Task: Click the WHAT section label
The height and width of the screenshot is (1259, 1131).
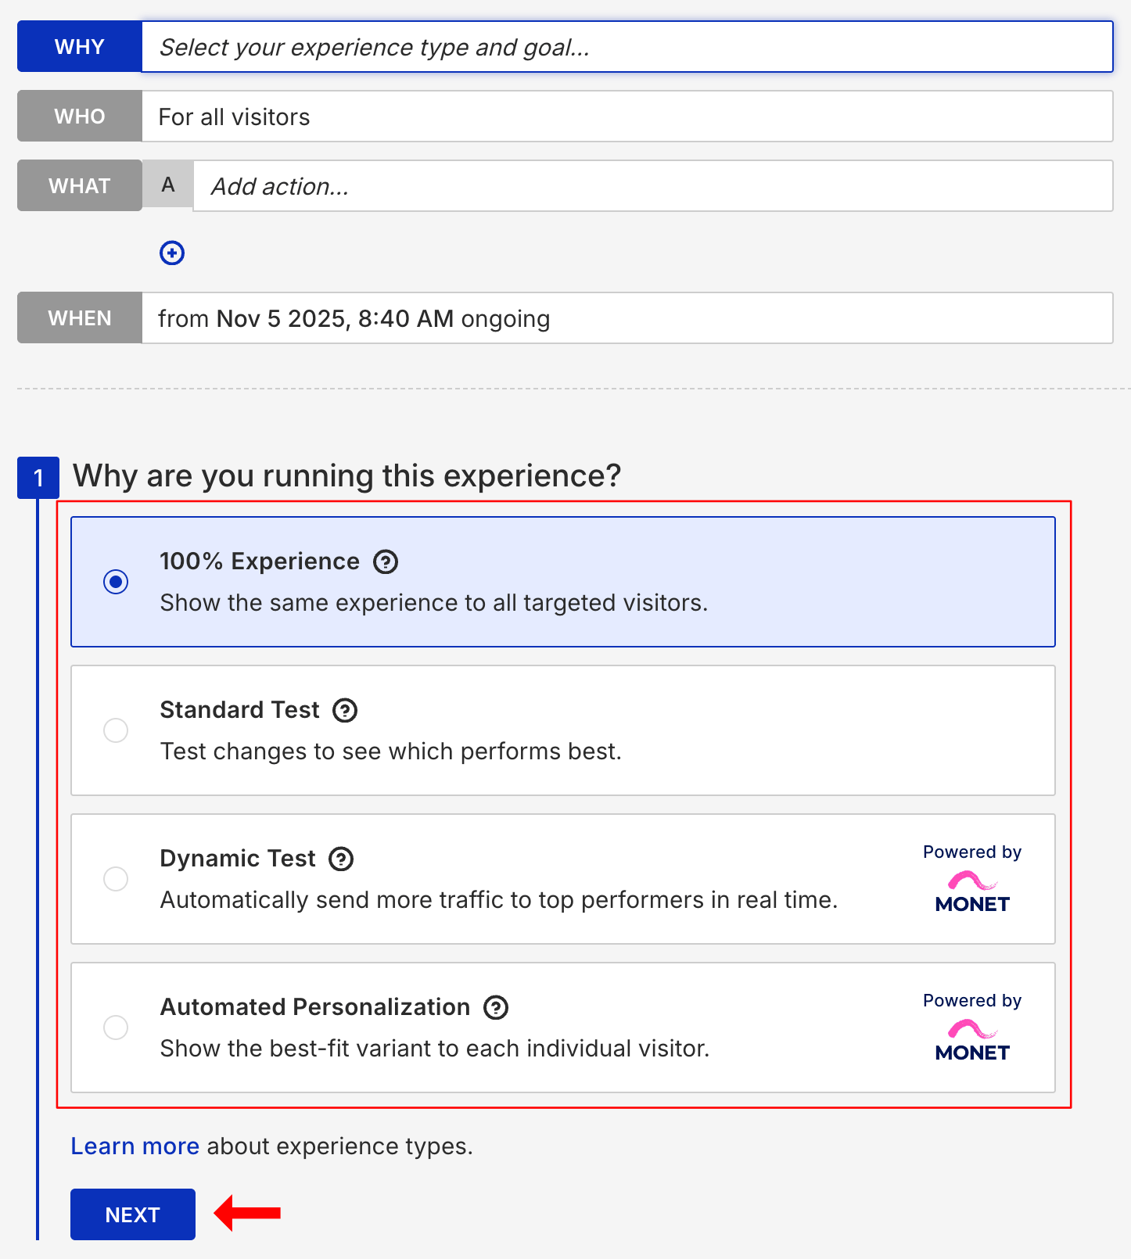Action: (x=79, y=185)
